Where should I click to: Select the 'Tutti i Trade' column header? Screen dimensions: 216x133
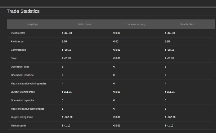point(84,24)
